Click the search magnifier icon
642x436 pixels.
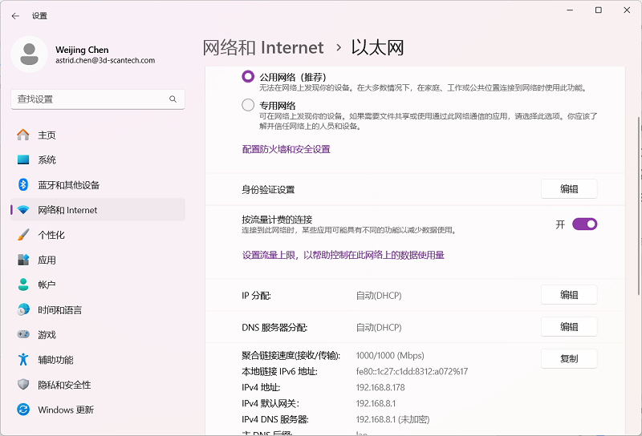coord(173,99)
